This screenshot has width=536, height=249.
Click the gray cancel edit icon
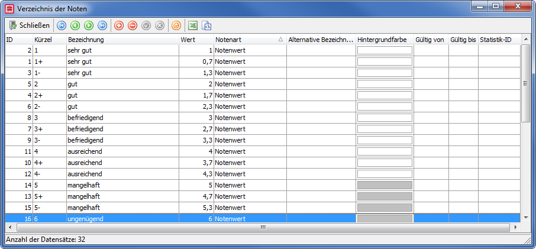coord(160,25)
